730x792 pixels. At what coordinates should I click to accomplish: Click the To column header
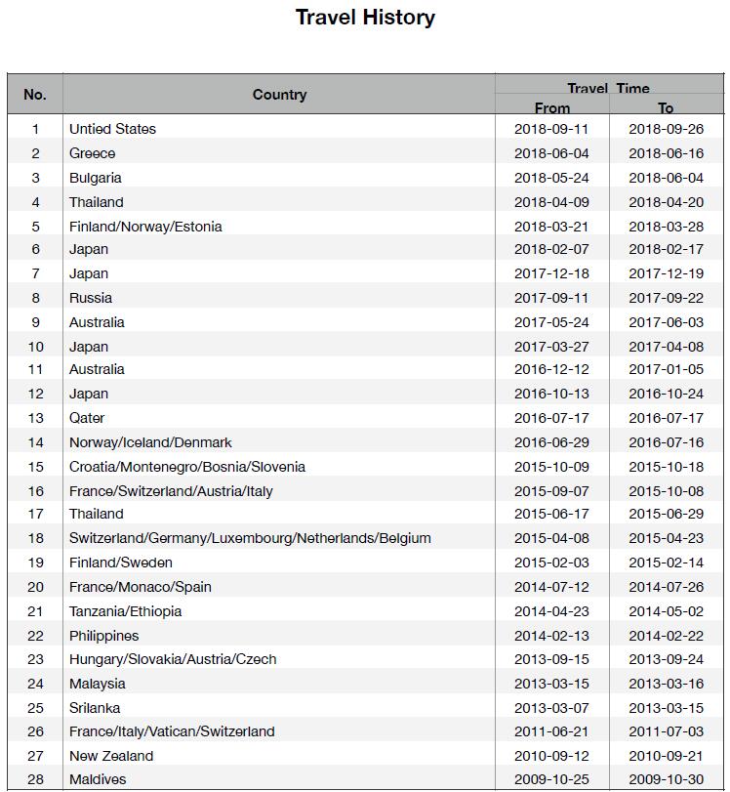pyautogui.click(x=666, y=107)
